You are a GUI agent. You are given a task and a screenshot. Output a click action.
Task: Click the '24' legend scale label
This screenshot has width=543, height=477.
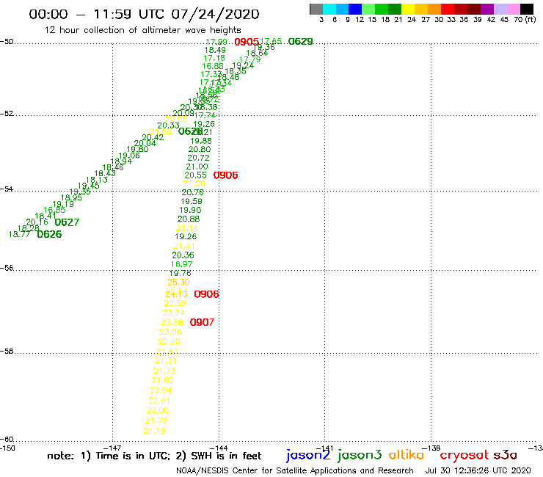click(412, 20)
